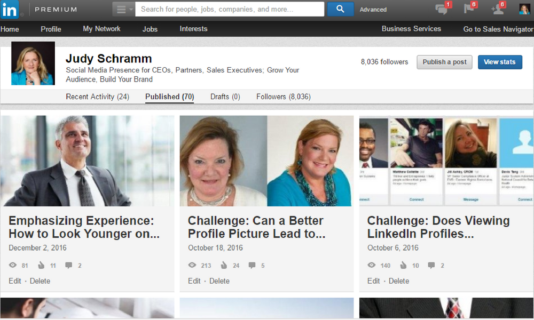Switch to Drafts (0) tab
Image resolution: width=534 pixels, height=320 pixels.
pos(225,97)
